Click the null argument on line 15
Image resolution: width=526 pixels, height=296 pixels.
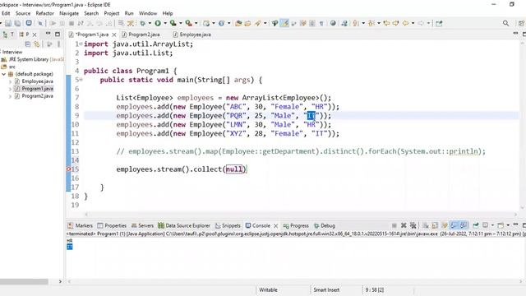click(x=233, y=169)
